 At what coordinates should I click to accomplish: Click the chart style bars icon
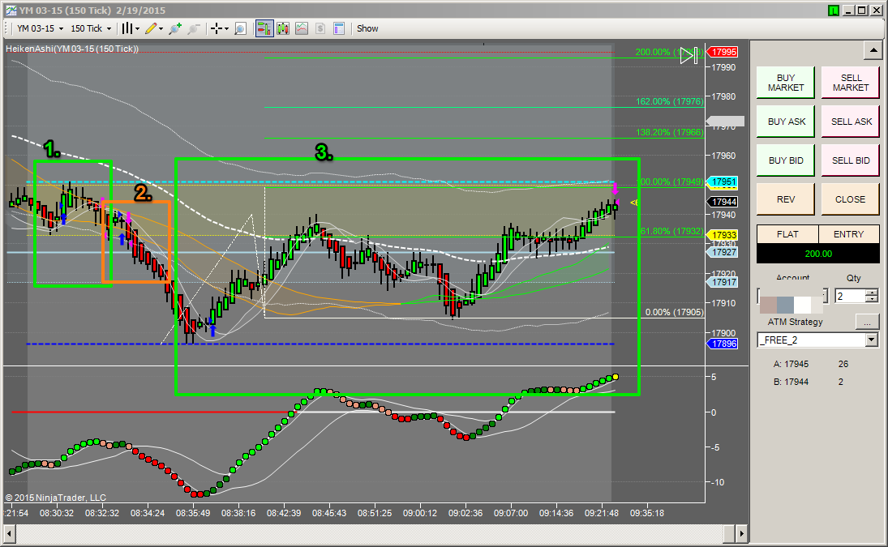click(x=127, y=28)
